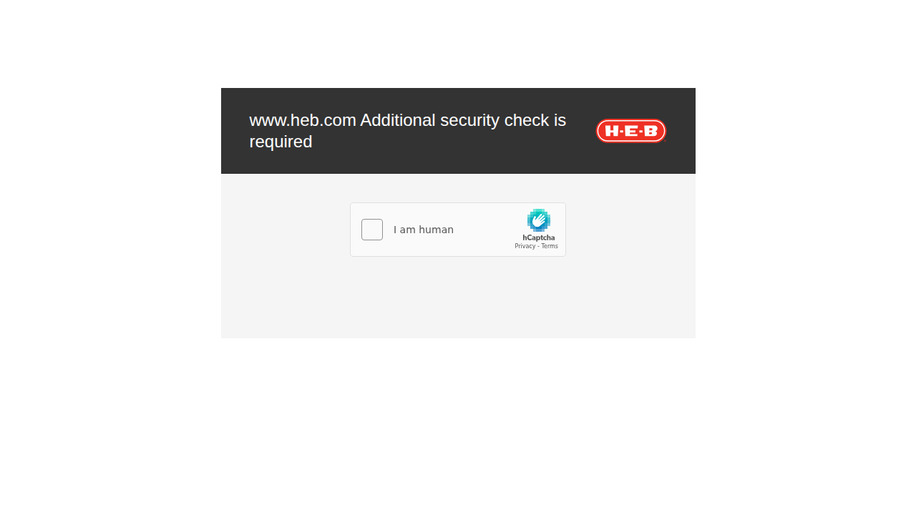Click the security check heading text

(x=408, y=131)
